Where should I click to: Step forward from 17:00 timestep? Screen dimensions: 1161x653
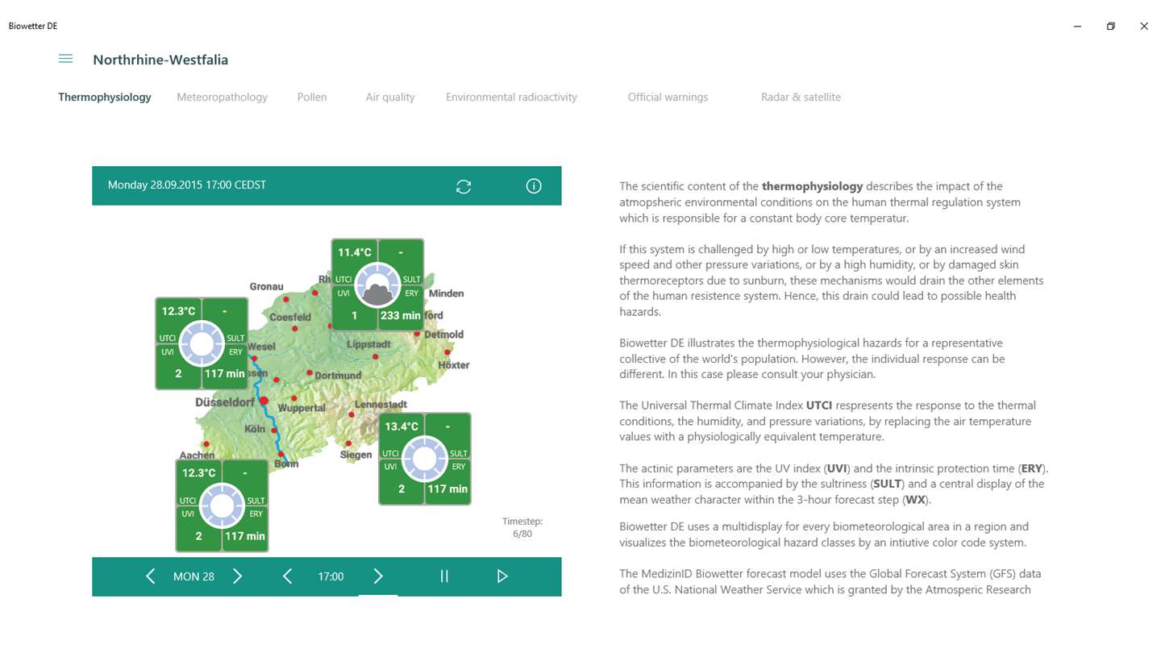coord(378,576)
